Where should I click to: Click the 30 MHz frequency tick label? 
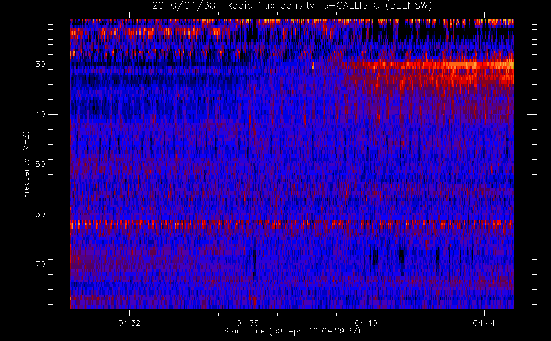tap(40, 64)
